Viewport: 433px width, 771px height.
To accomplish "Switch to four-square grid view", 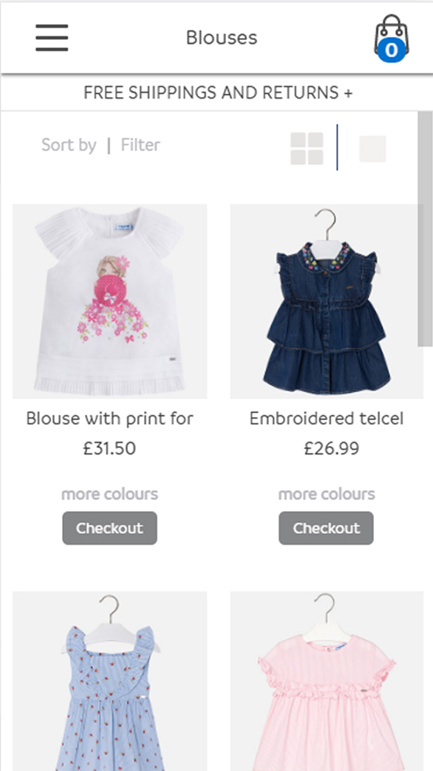I will click(x=307, y=149).
